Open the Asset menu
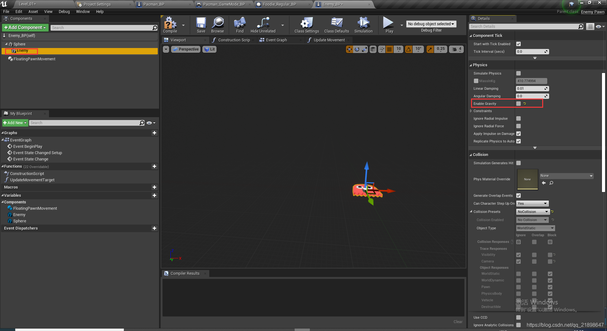The image size is (607, 331). pyautogui.click(x=33, y=12)
